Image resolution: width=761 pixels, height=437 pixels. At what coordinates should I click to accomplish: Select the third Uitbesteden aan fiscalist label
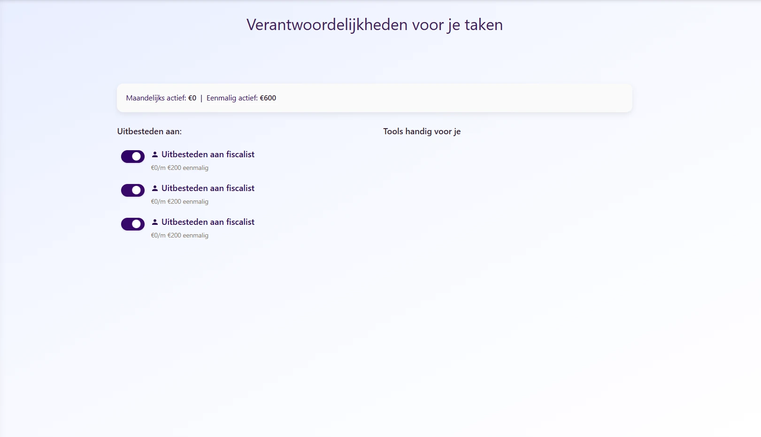tap(208, 222)
